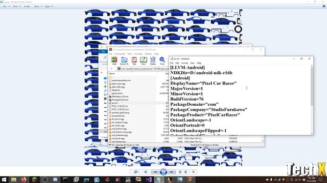Click E-mail in Photo Viewer toolbar

[x=27, y=7]
